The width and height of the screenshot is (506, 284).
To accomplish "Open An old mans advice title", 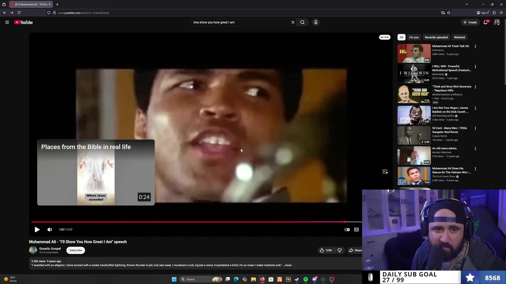I will [x=444, y=148].
